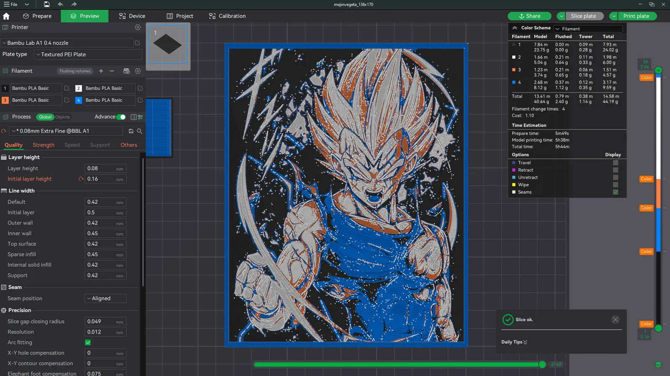The height and width of the screenshot is (376, 670).
Task: Open Flushing volumes settings
Action: point(75,71)
